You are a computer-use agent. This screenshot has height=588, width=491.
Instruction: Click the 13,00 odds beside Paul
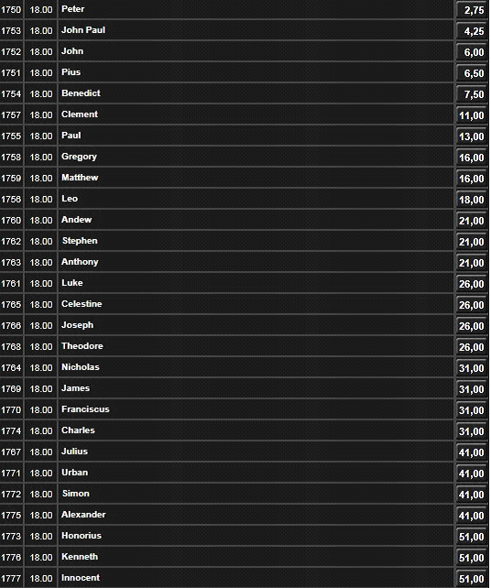tap(472, 136)
